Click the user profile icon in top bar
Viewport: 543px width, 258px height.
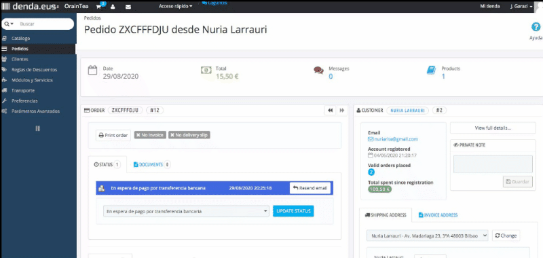(113, 7)
